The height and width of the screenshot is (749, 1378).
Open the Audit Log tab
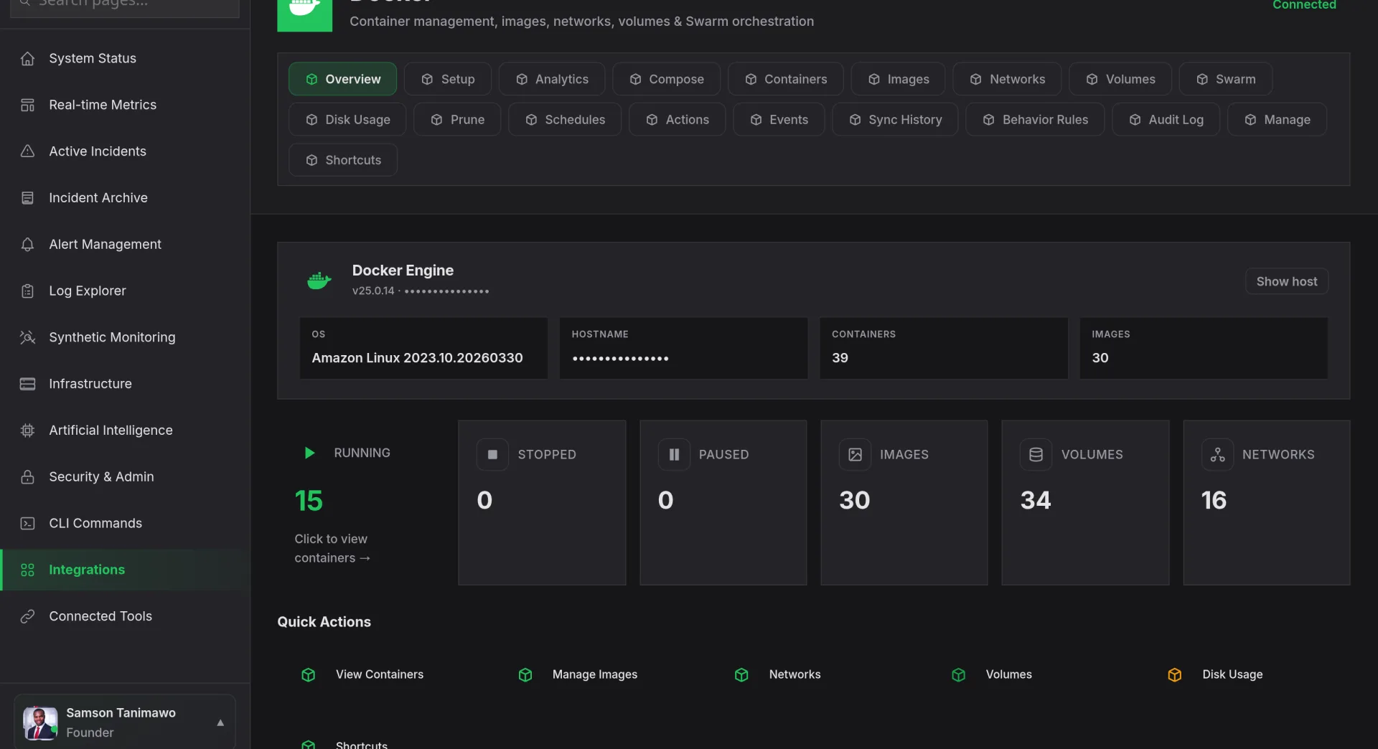point(1166,120)
